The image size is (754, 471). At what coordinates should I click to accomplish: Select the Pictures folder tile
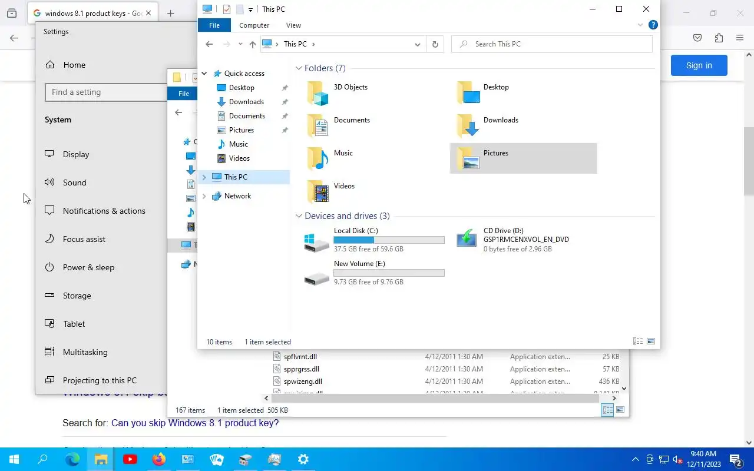[523, 158]
